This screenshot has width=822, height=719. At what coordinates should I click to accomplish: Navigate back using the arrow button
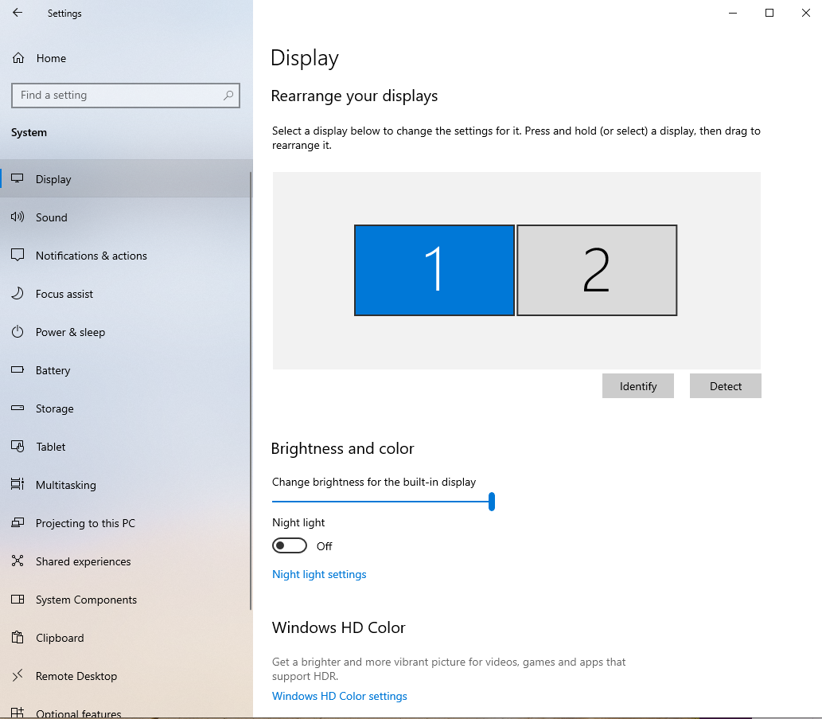point(17,13)
